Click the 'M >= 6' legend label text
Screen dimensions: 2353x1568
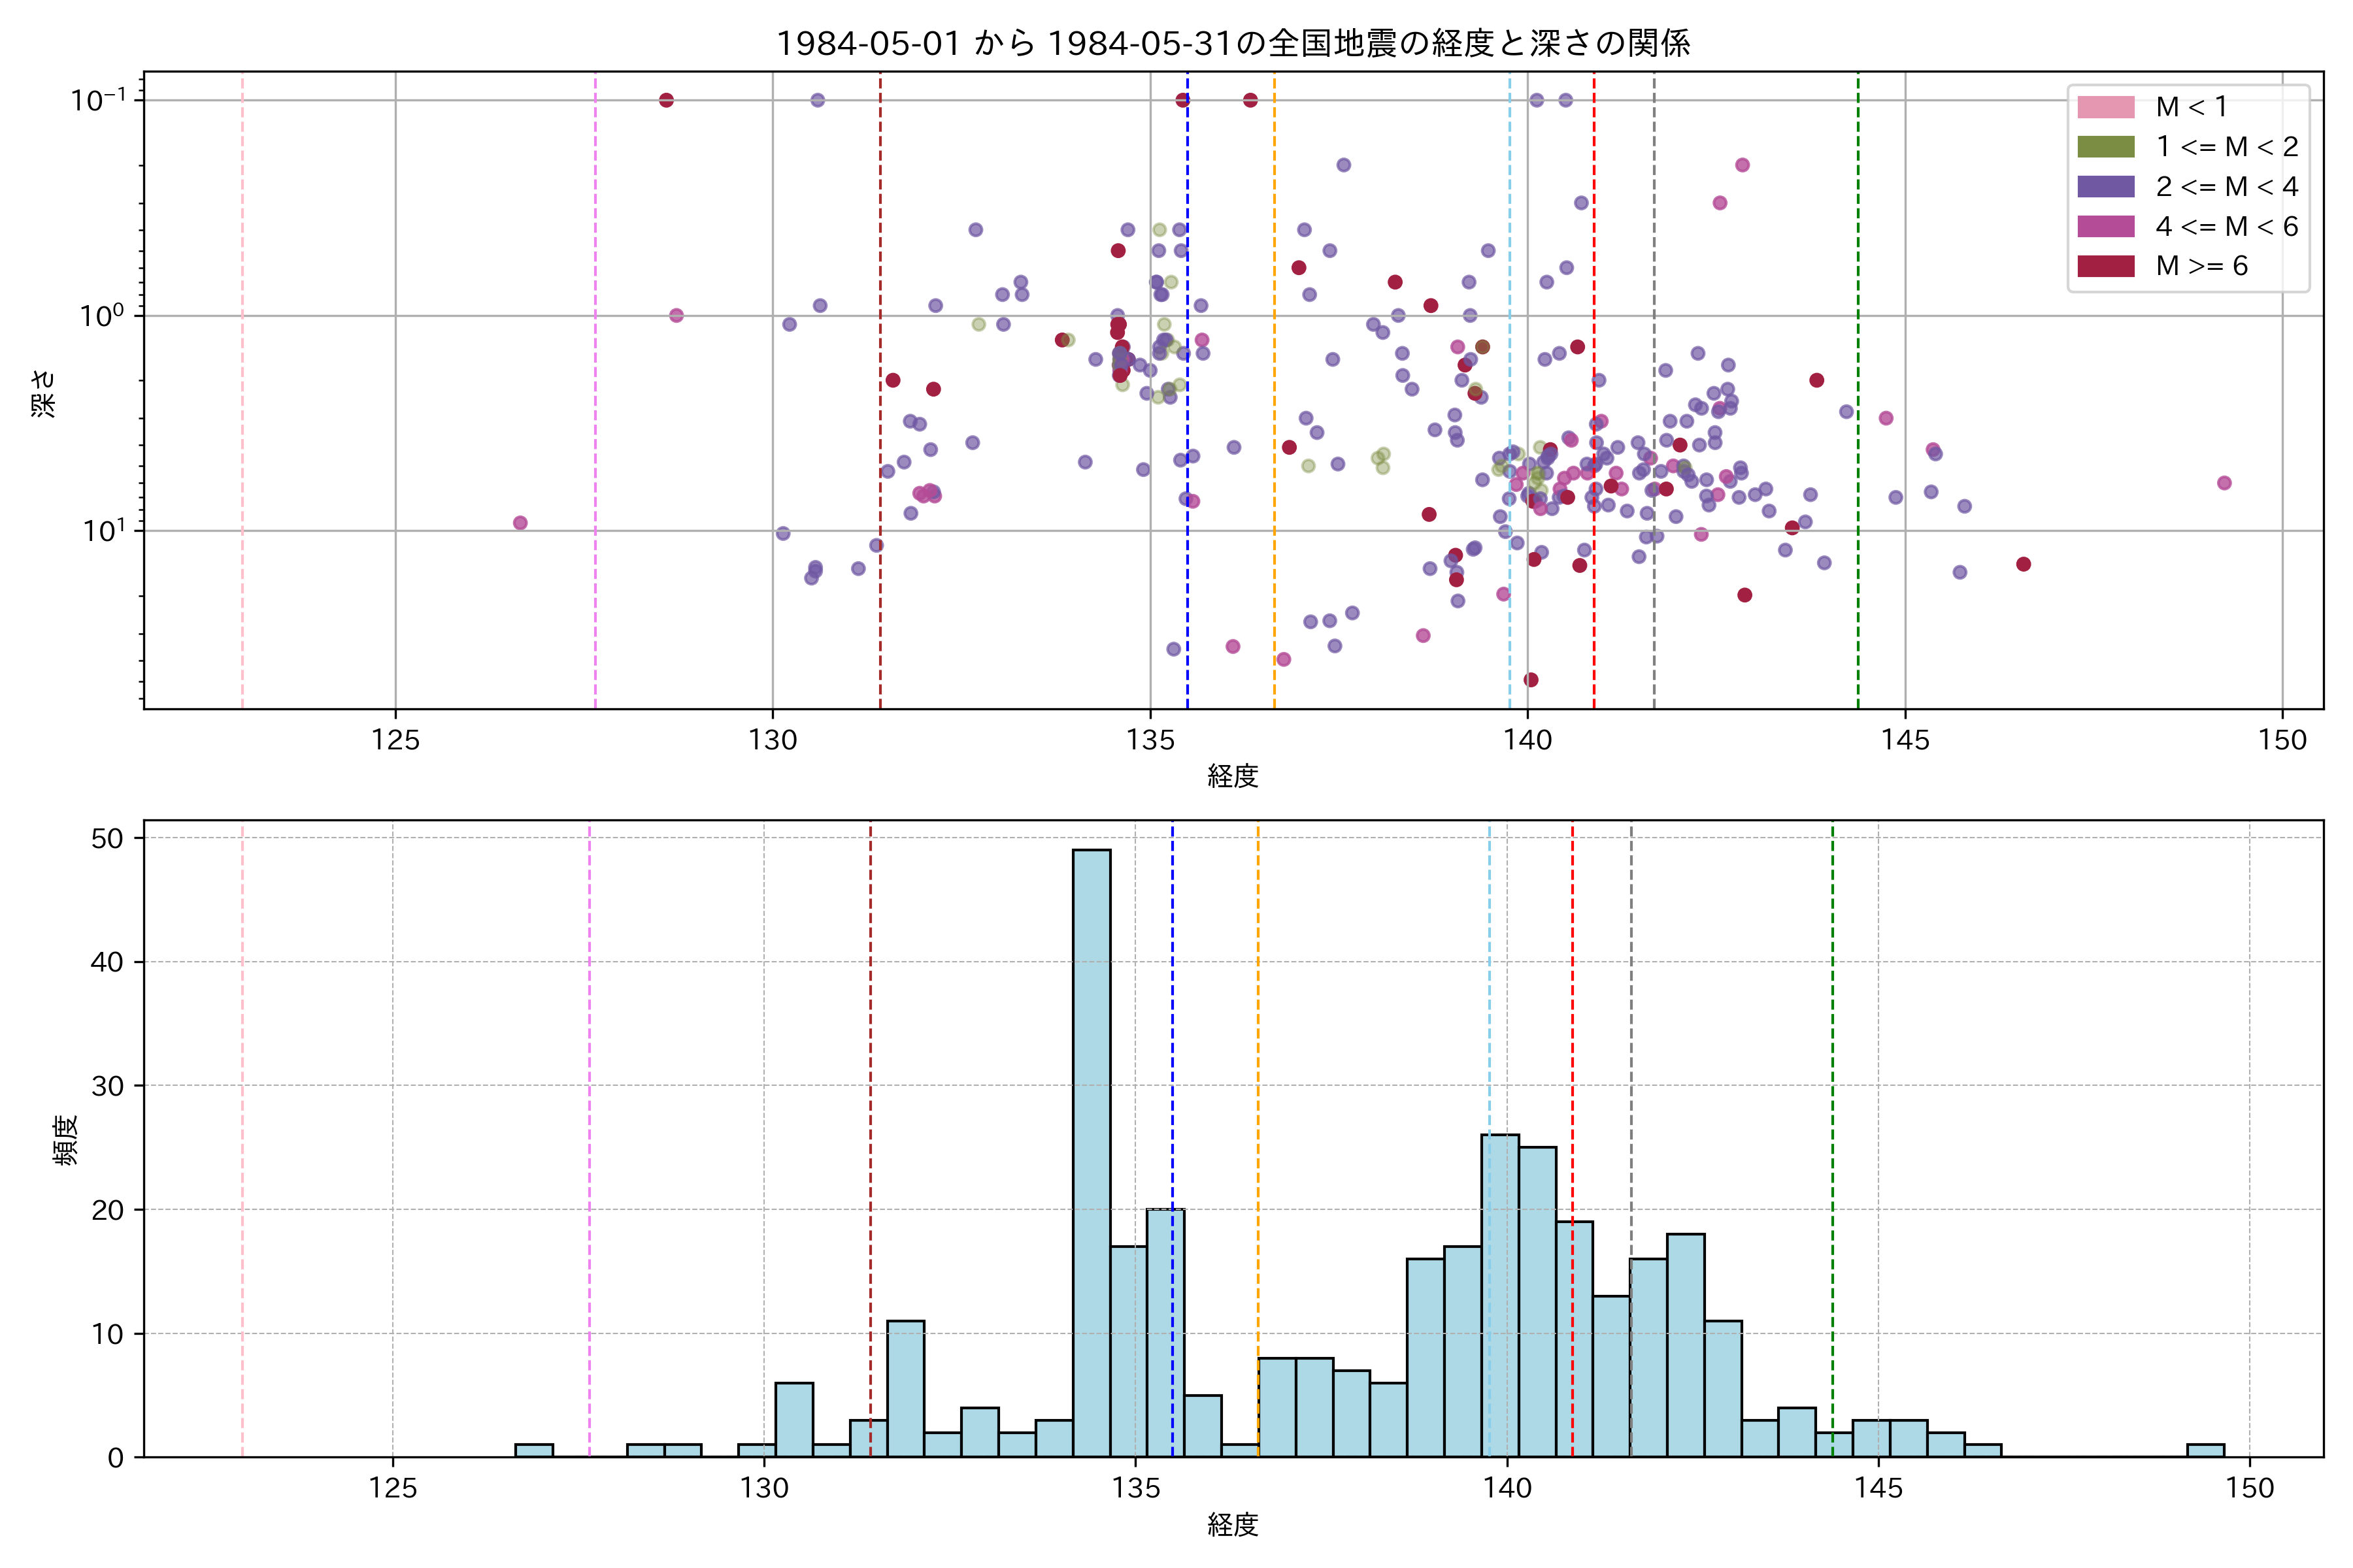point(2201,266)
